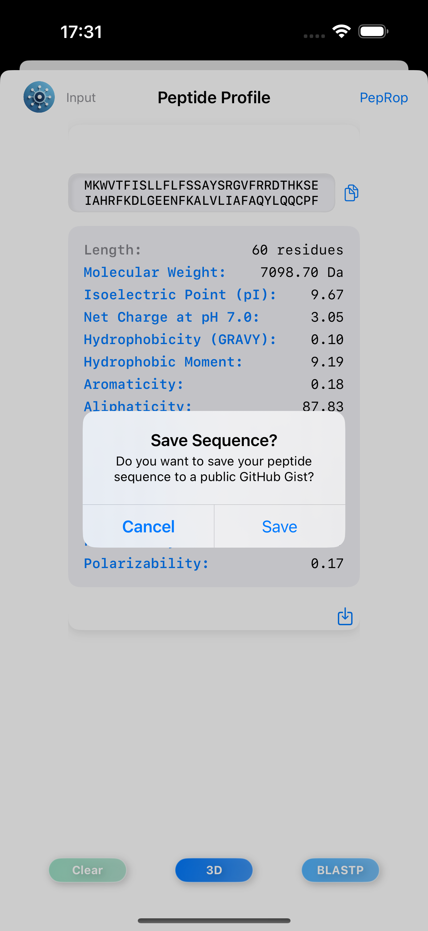The width and height of the screenshot is (428, 931).
Task: Tap the Polarizability property label
Action: click(x=146, y=564)
